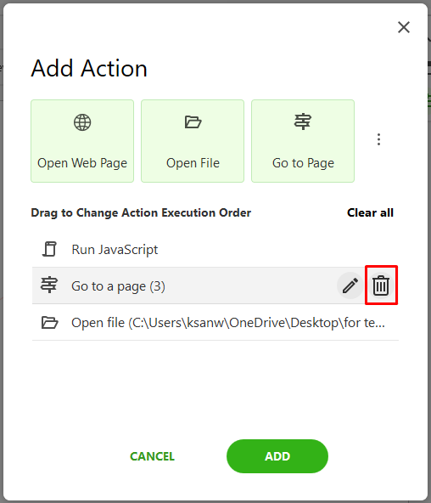Edit the Go to a page action with pencil
431x503 pixels.
click(x=350, y=285)
